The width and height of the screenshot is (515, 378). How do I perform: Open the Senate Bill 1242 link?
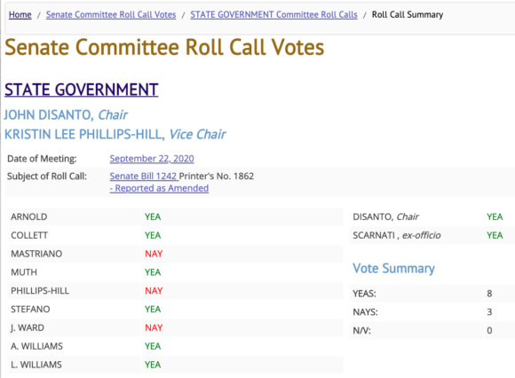click(x=144, y=177)
